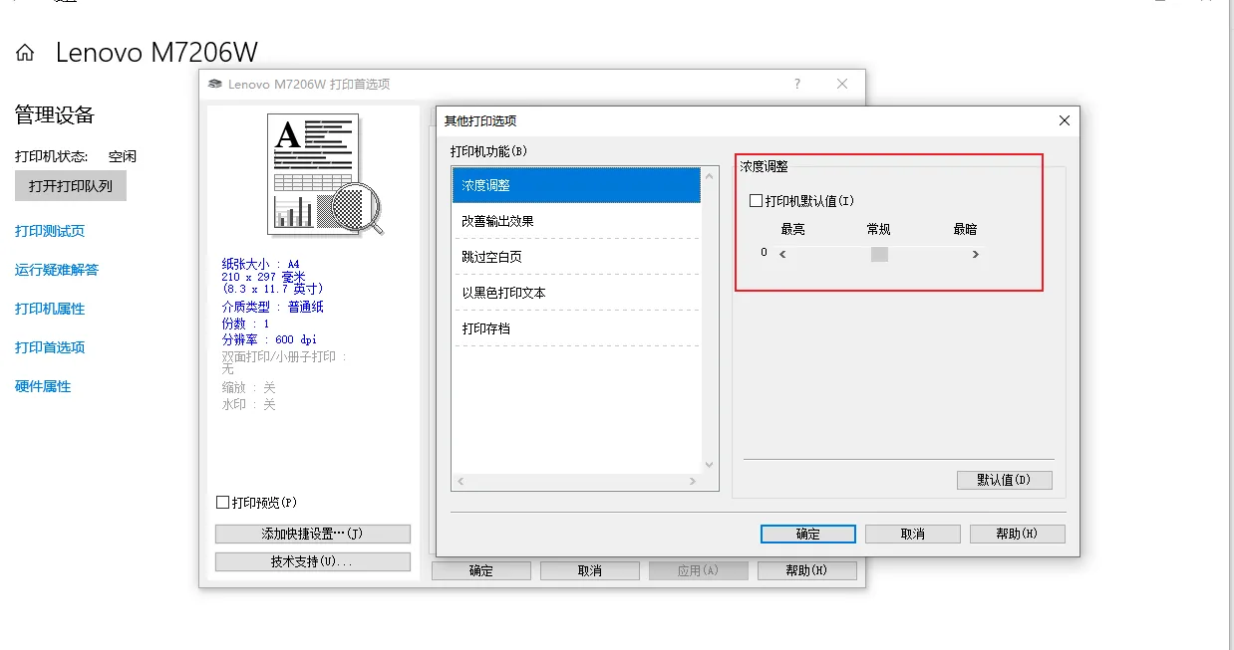Click 帮助(H) in the 其他打印选项 dialog
Screen dimensions: 1234x650
pos(1017,534)
